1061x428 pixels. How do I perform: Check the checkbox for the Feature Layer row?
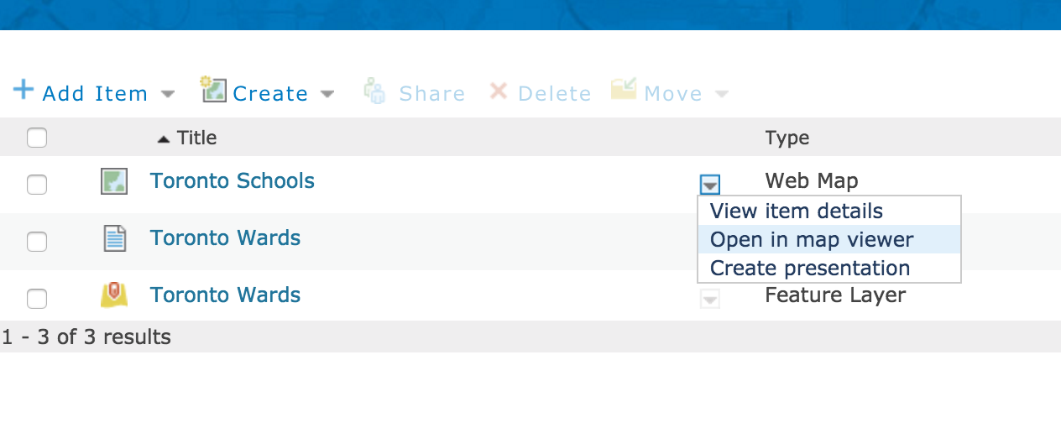click(x=37, y=299)
